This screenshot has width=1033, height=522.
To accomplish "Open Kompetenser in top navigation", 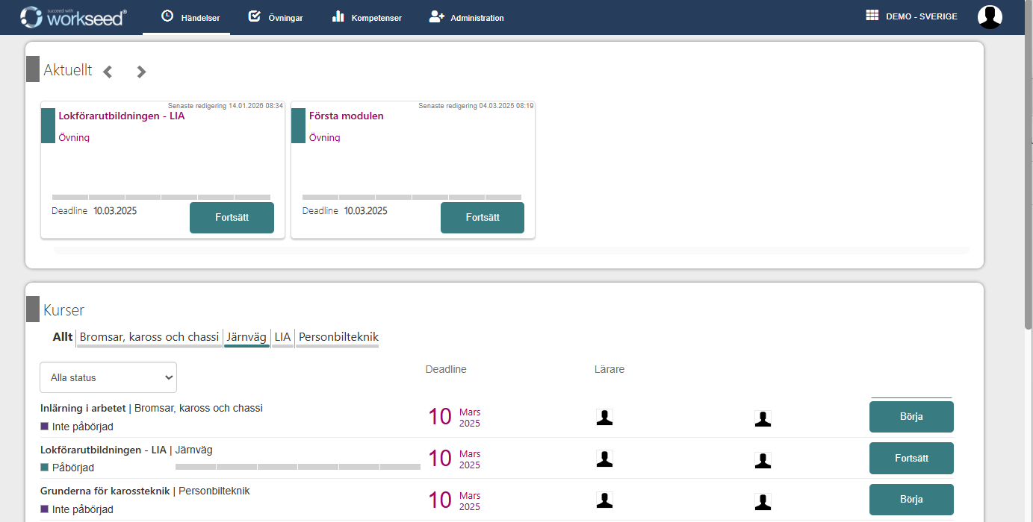I will pyautogui.click(x=367, y=17).
